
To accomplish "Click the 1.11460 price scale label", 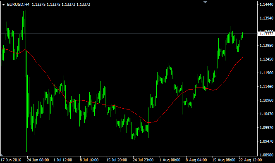I will point(266,87).
